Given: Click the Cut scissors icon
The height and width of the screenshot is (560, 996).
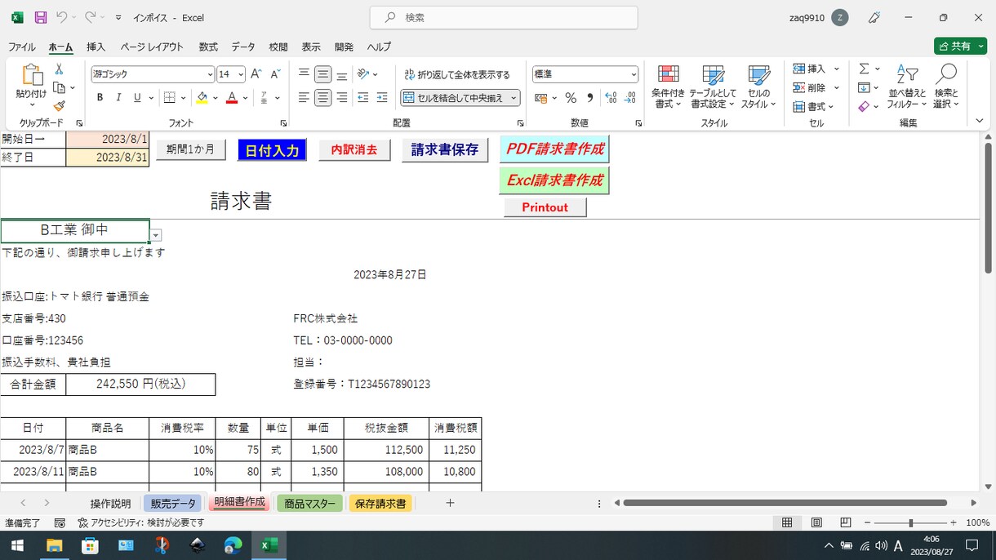Looking at the screenshot, I should tap(59, 69).
